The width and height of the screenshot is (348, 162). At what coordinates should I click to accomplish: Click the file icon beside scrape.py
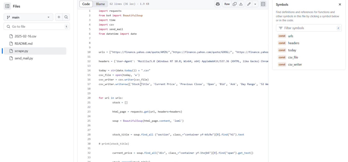pyautogui.click(x=11, y=51)
